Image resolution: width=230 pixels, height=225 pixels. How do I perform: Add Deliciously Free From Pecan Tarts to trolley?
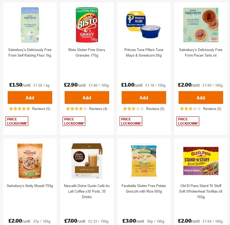coord(201,97)
